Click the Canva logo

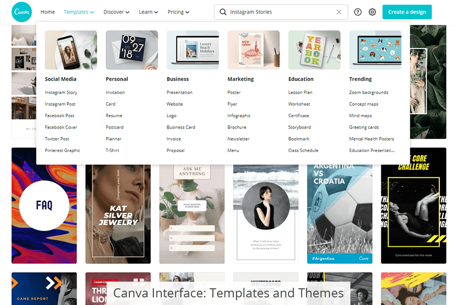tap(21, 12)
